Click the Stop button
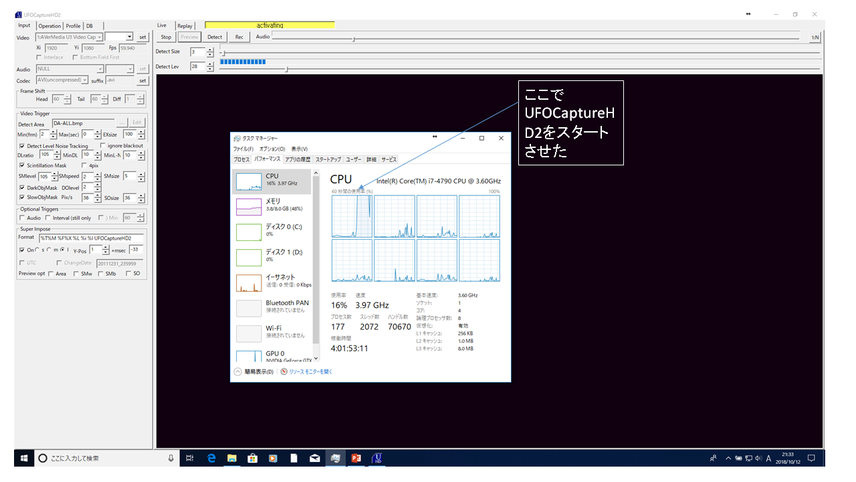Viewport: 856px width, 482px height. 166,37
